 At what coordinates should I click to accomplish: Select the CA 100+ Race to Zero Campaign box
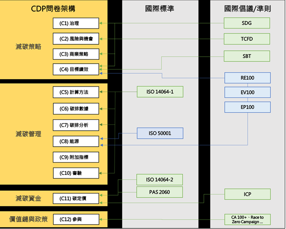tap(247, 220)
